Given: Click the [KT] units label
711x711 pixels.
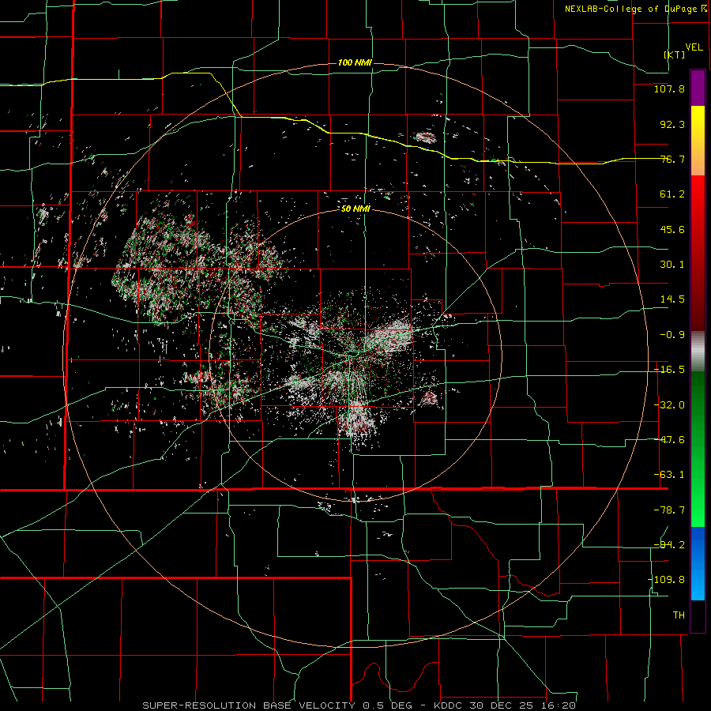Looking at the screenshot, I should click(675, 55).
